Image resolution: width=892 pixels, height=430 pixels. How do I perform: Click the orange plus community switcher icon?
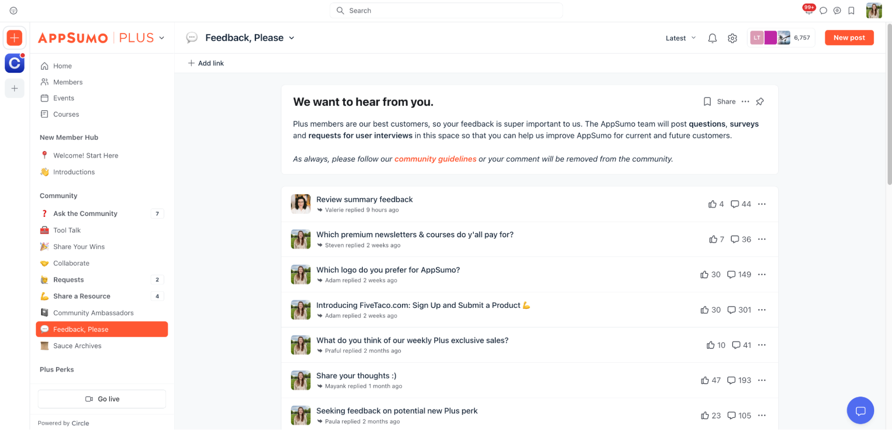point(15,38)
